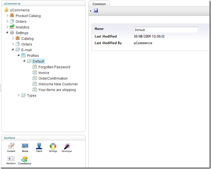The height and width of the screenshot is (169, 211).
Task: Click the Settings gear icon in tree
Action: [x=12, y=33]
